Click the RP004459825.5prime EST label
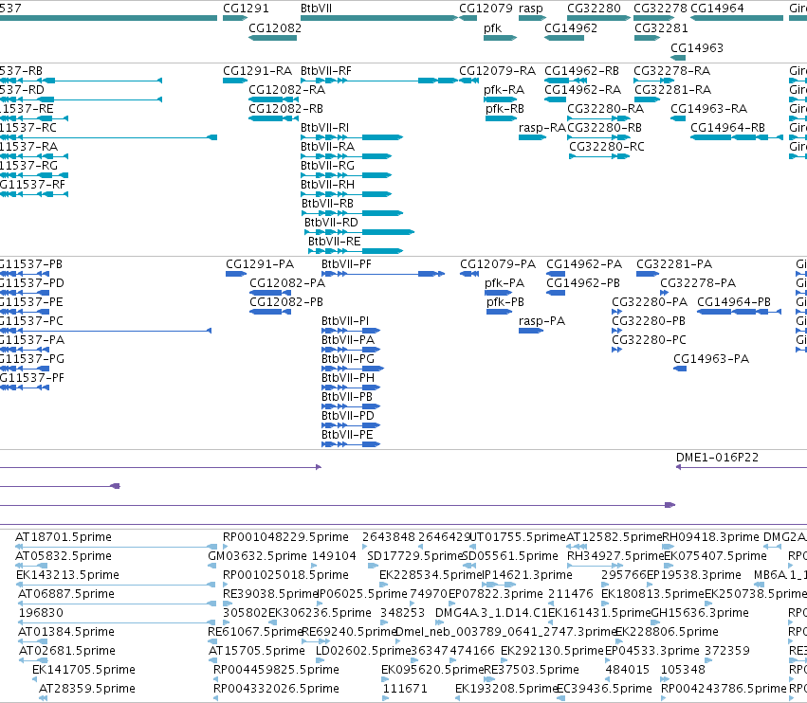The width and height of the screenshot is (807, 703). tap(276, 670)
